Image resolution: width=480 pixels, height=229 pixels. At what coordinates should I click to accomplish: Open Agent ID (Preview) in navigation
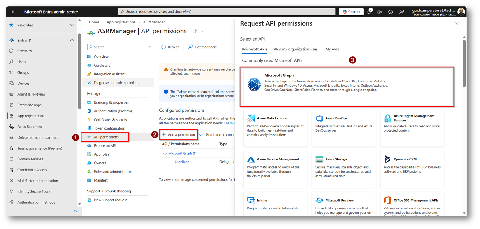pos(32,94)
